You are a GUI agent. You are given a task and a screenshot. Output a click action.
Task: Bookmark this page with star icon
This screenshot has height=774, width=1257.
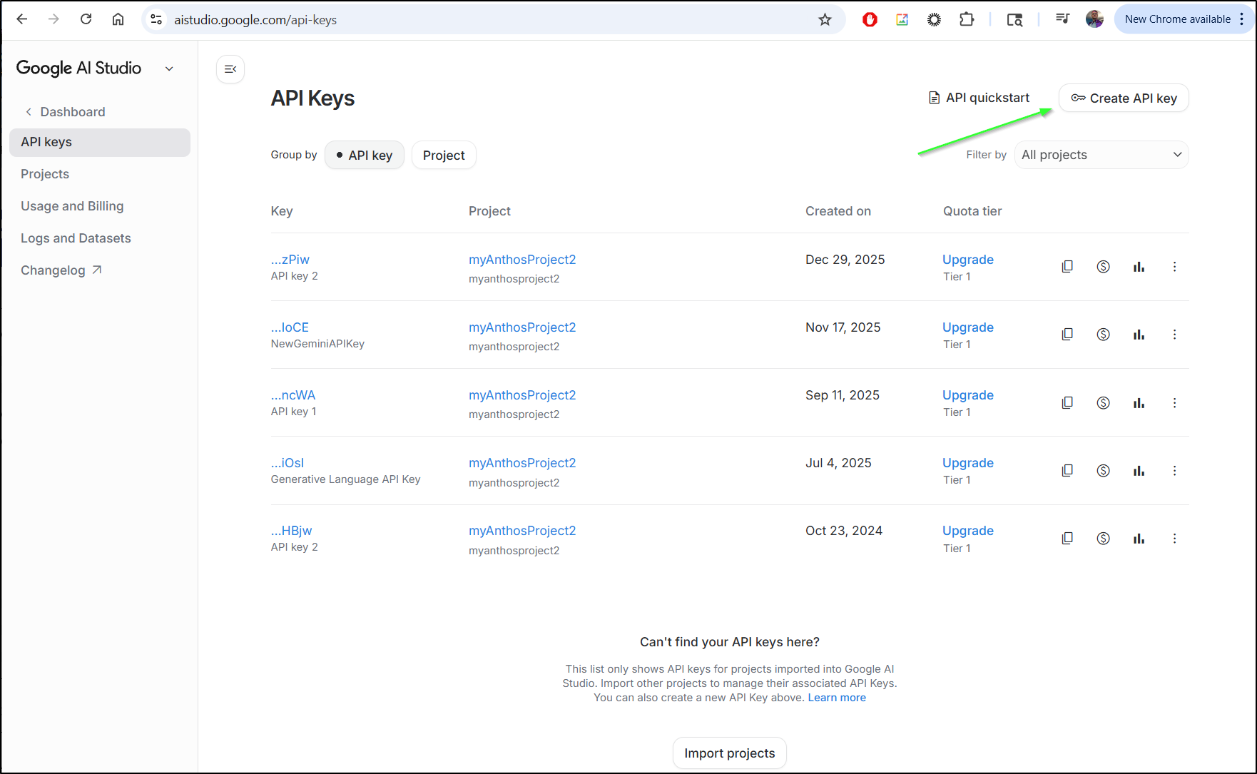825,20
